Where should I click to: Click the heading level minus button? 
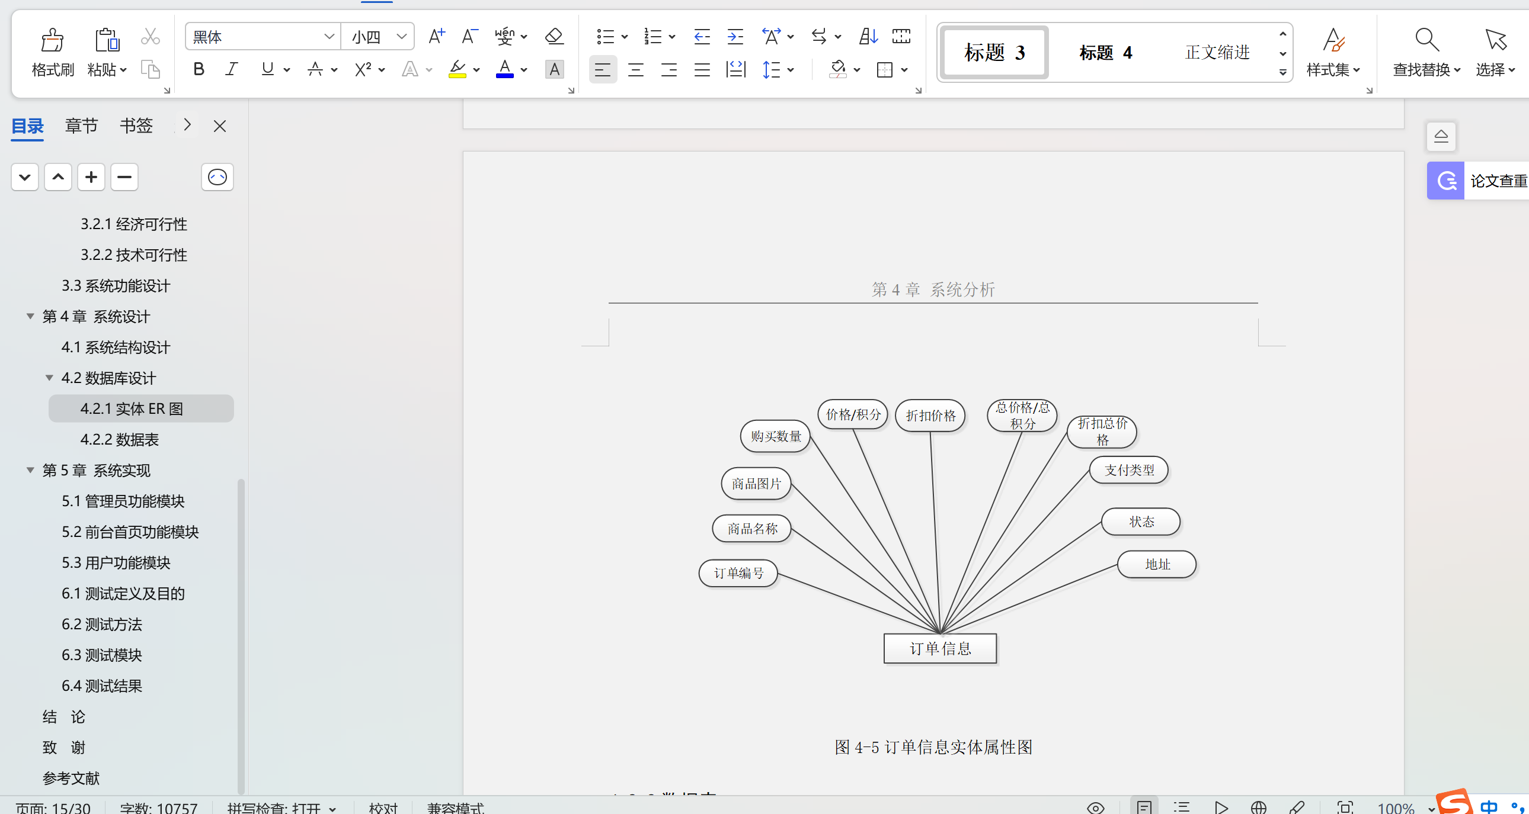124,177
